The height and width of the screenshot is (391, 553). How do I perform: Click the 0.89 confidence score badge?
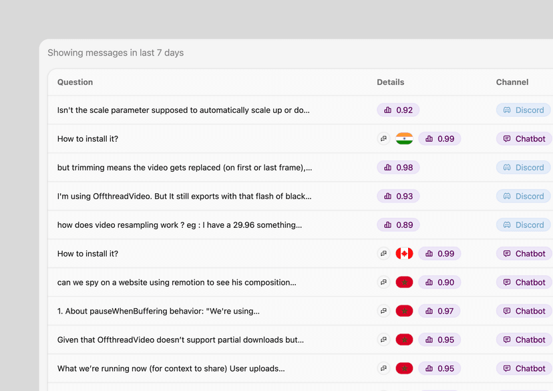pyautogui.click(x=398, y=225)
